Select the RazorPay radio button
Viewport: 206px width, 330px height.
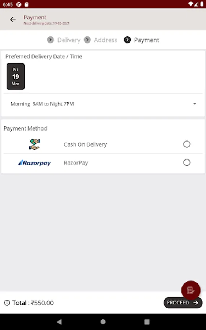click(x=187, y=163)
